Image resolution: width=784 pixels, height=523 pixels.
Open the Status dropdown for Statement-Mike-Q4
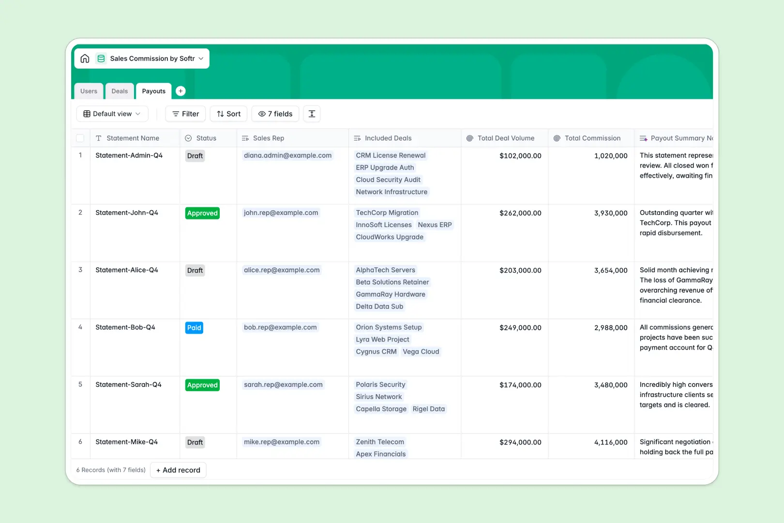195,442
